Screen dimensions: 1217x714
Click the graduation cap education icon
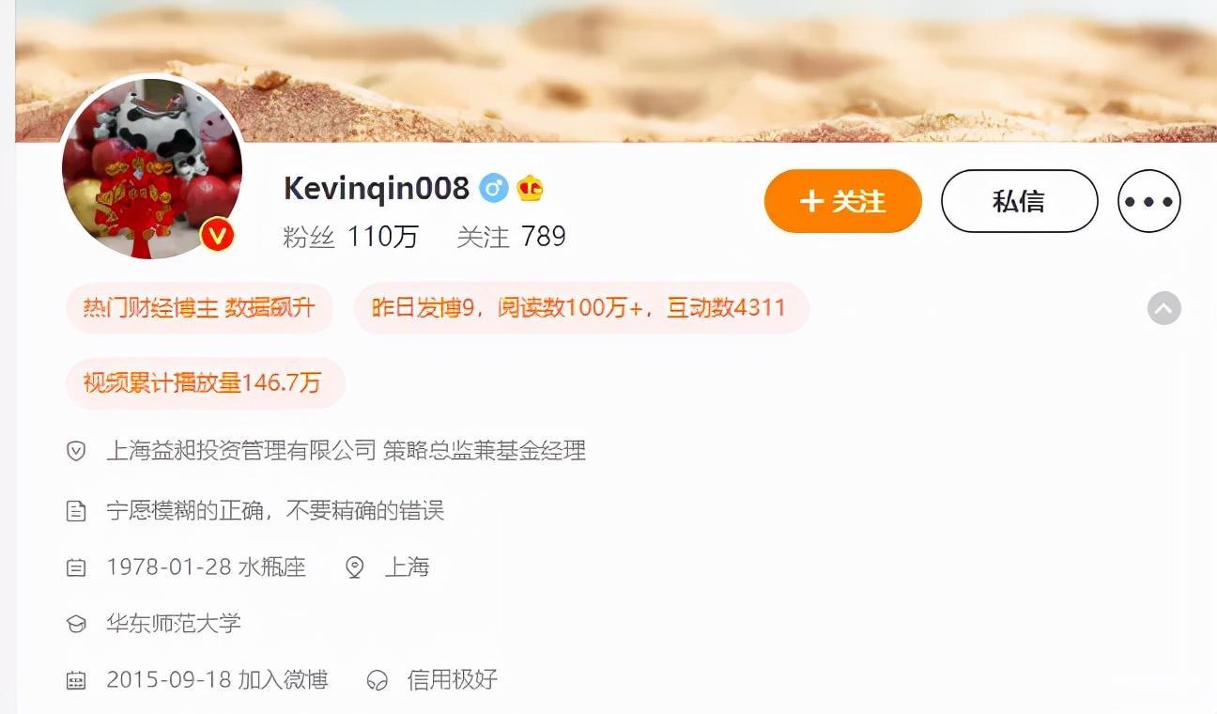[76, 624]
